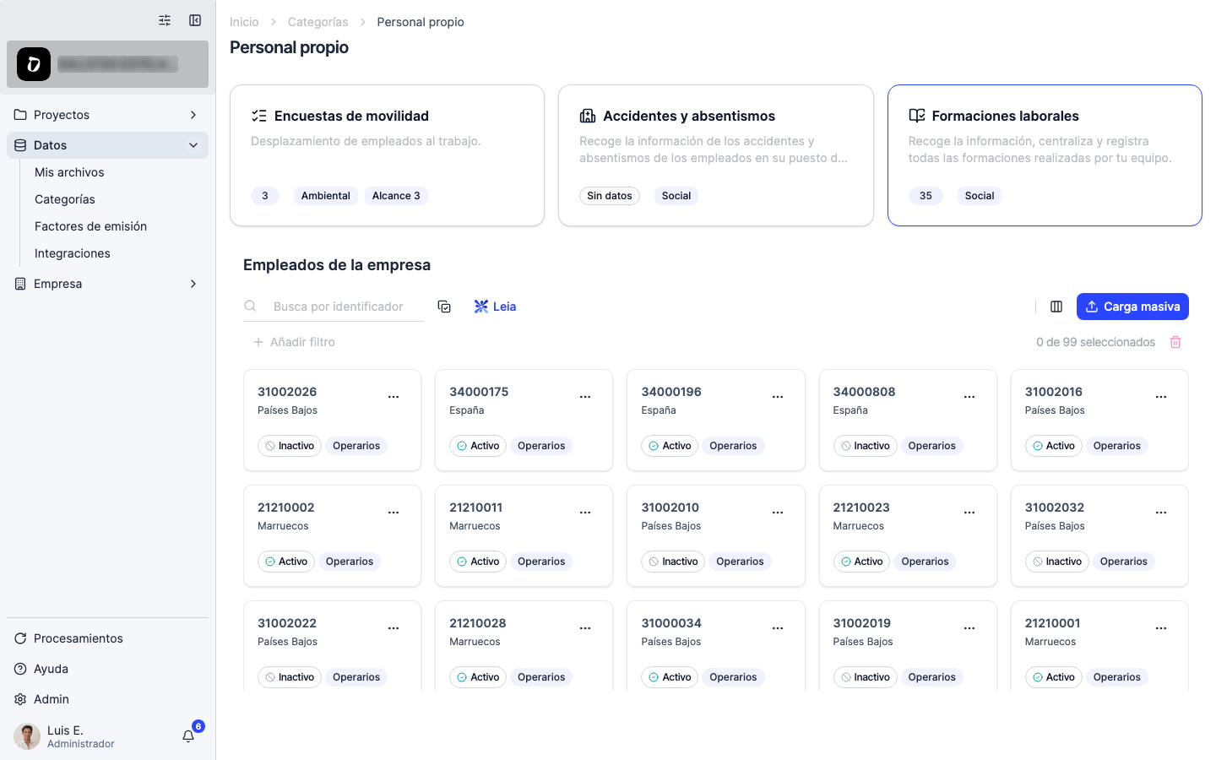Open the Accidentes y absentismos card
This screenshot has height=760, width=1216.
(716, 155)
